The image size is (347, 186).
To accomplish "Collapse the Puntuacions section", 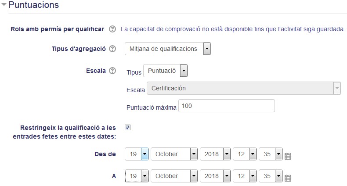I will [x=4, y=4].
